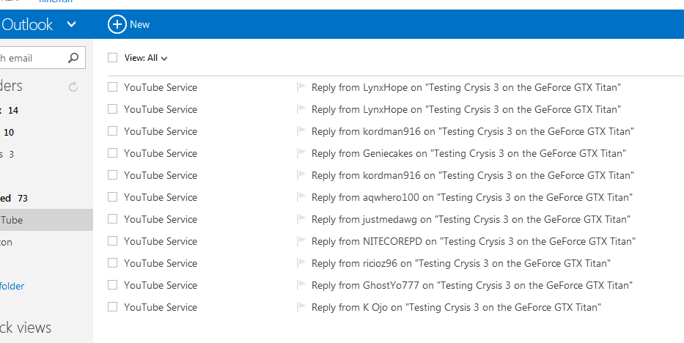This screenshot has height=343, width=684.
Task: Flag the reply from NITECOREPD
Action: click(301, 240)
